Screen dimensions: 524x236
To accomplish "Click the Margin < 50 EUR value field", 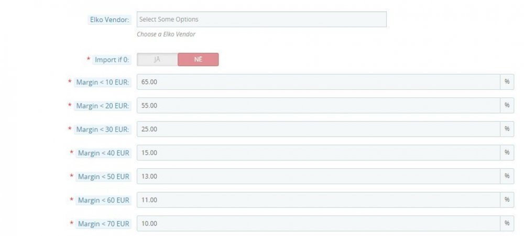I will point(318,176).
